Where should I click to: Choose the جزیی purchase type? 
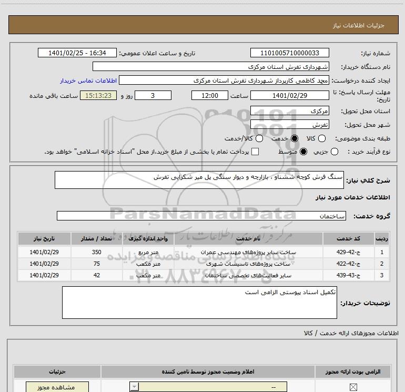(x=334, y=152)
